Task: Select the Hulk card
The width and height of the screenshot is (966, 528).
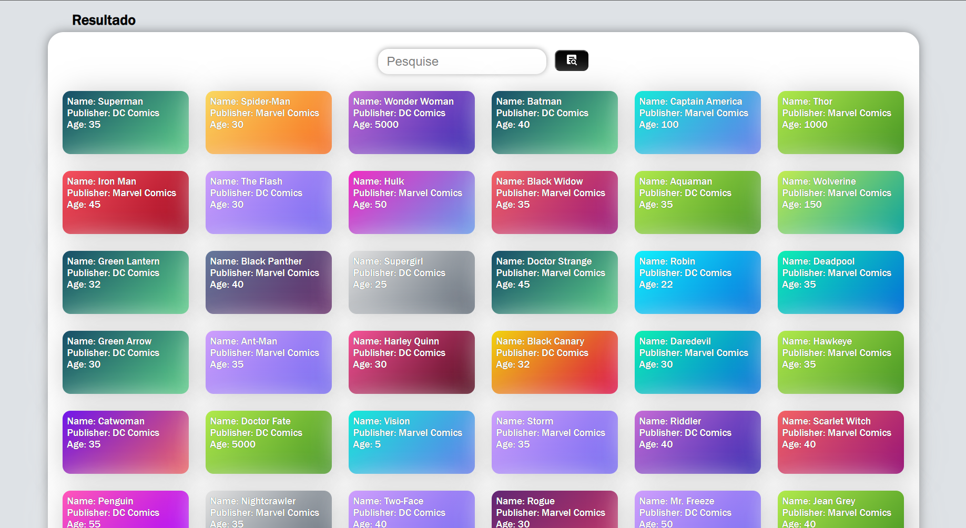Action: pyautogui.click(x=411, y=202)
